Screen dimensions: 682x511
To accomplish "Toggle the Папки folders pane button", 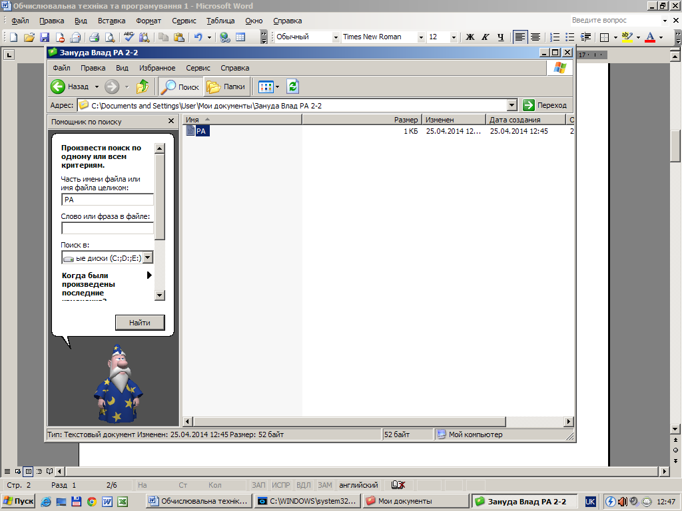I will pyautogui.click(x=226, y=86).
